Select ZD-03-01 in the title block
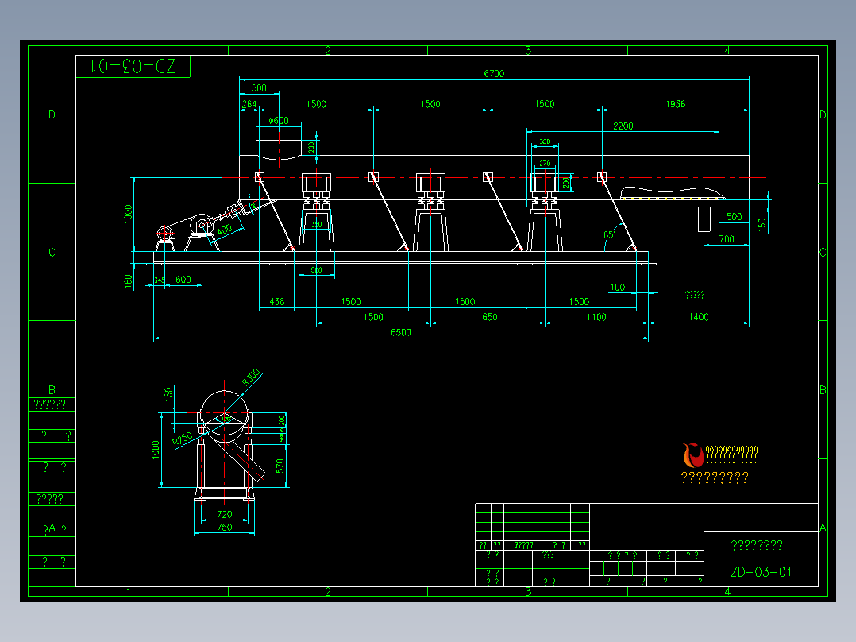Image resolution: width=856 pixels, height=642 pixels. point(761,572)
